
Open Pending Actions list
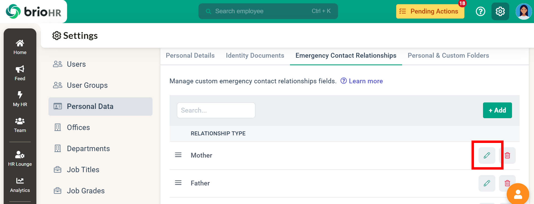[430, 11]
